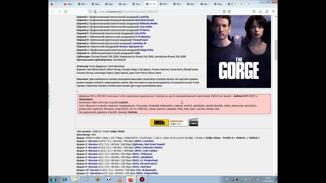The height and width of the screenshot is (183, 326).
Task: Go back to the previous page
Action: pyautogui.click(x=53, y=11)
